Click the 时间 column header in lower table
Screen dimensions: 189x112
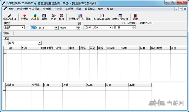coord(74,85)
